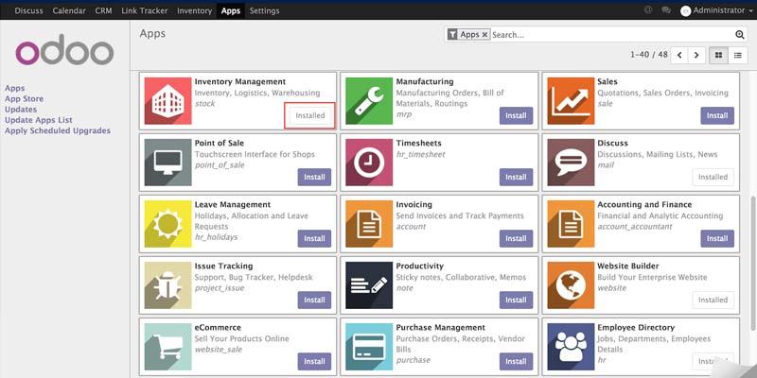The width and height of the screenshot is (757, 378).
Task: Click Installed button on Discuss
Action: (713, 177)
